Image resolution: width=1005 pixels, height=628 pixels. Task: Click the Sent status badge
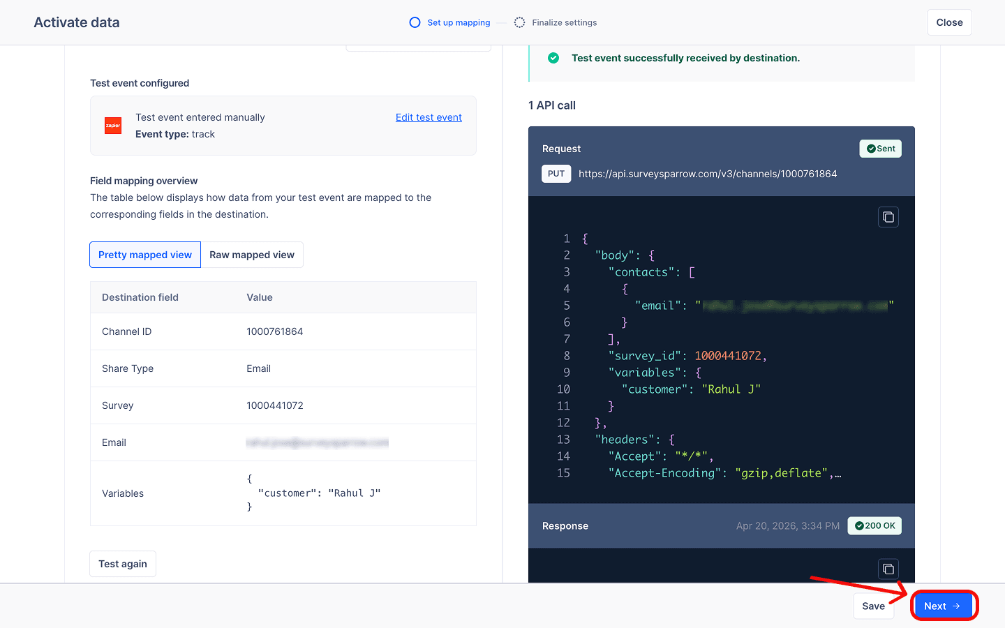click(880, 149)
